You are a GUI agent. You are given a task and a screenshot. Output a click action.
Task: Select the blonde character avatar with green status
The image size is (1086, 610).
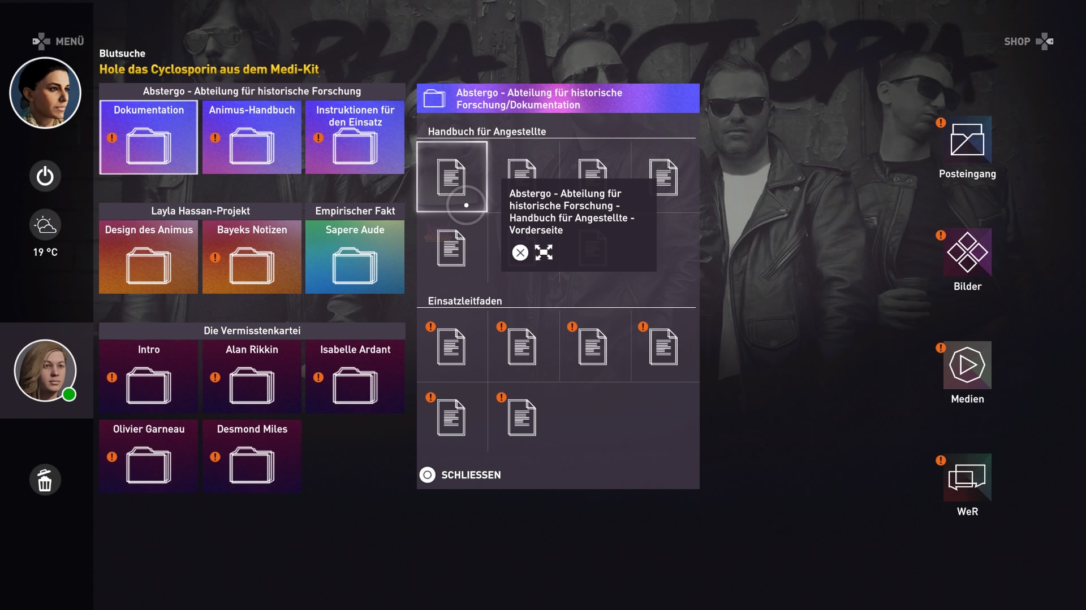pyautogui.click(x=45, y=371)
